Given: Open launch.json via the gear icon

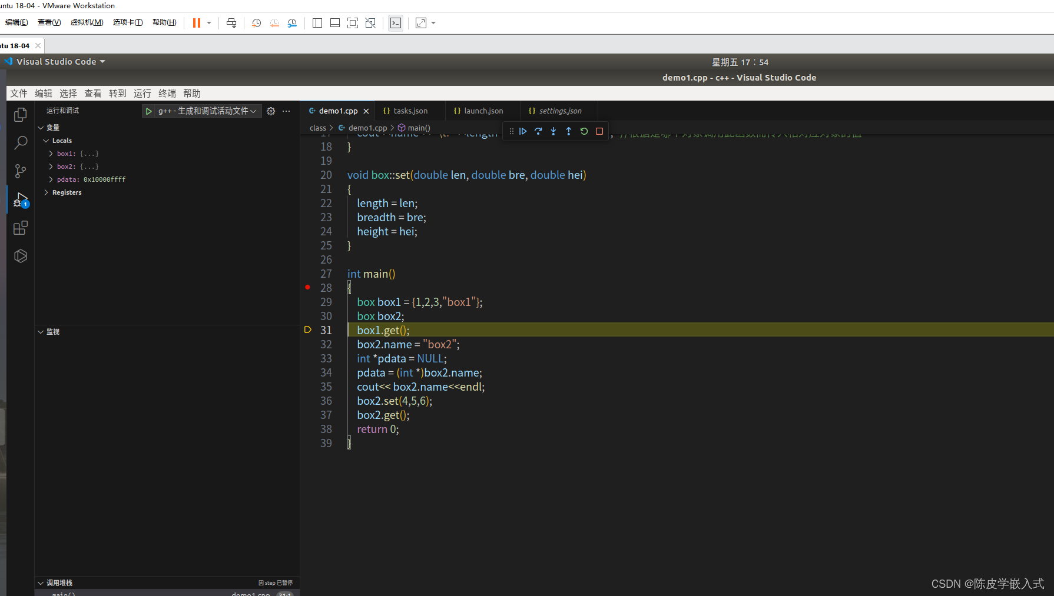Looking at the screenshot, I should coord(271,111).
